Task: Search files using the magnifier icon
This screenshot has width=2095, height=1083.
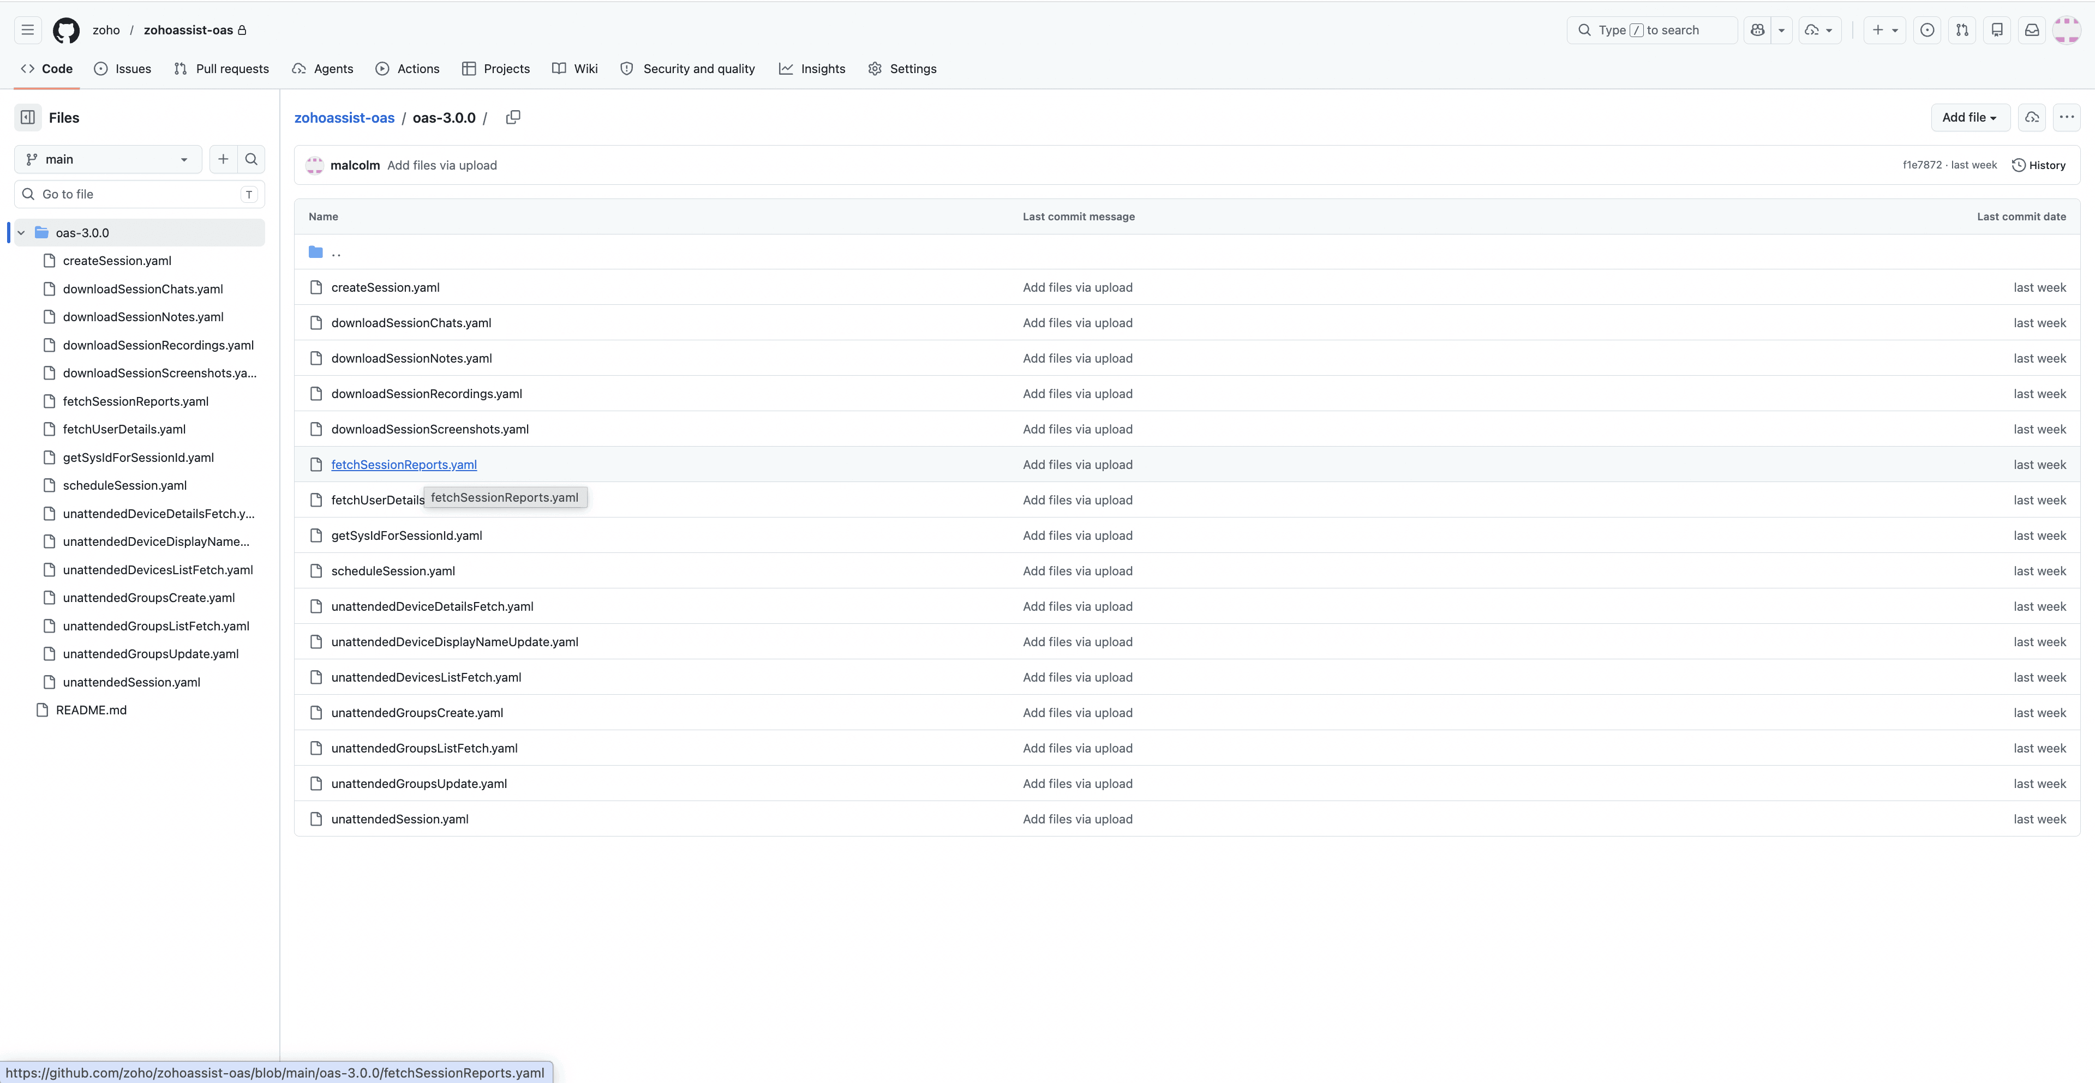Action: tap(252, 159)
